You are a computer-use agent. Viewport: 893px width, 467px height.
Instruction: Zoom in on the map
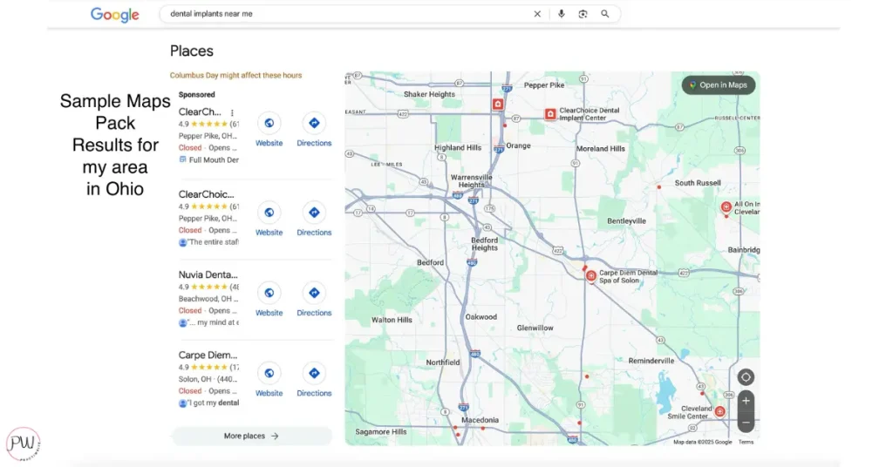click(x=746, y=401)
